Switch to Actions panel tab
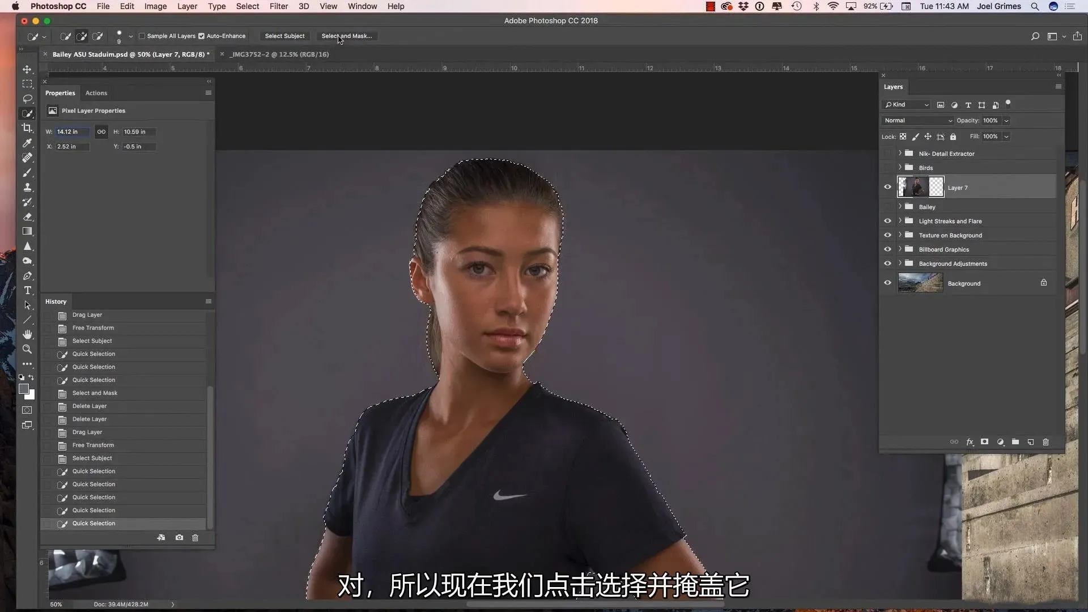The height and width of the screenshot is (612, 1088). click(x=96, y=93)
